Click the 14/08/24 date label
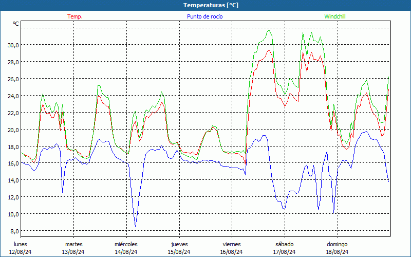Viewport: 411px width, 257px height. [x=126, y=252]
